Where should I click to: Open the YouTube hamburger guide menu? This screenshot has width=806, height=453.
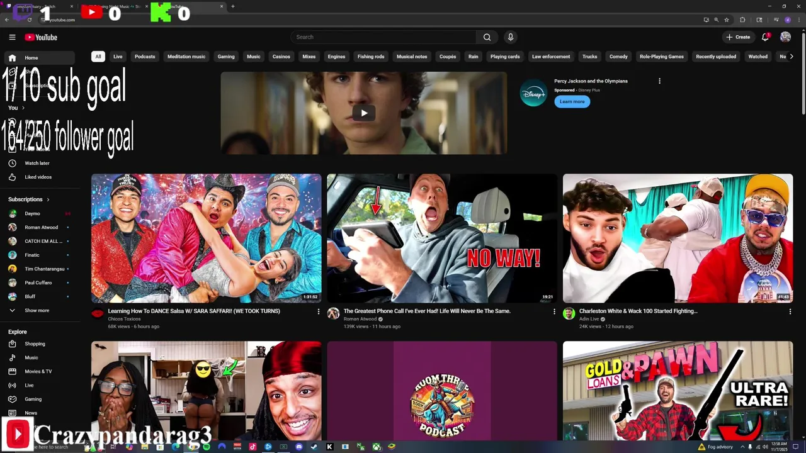tap(12, 37)
